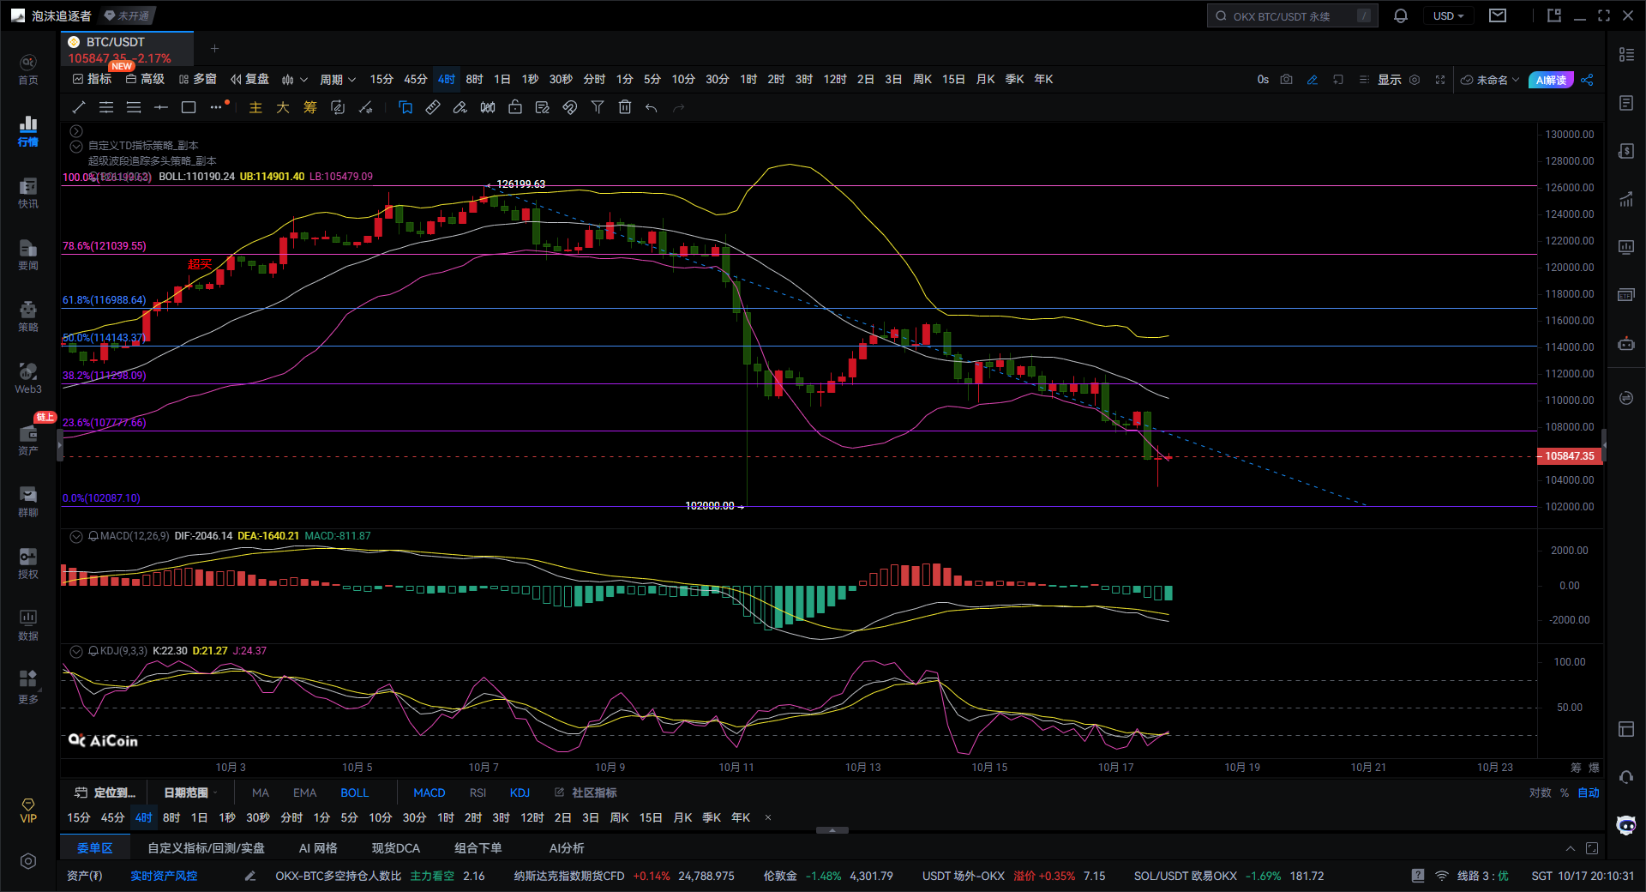Click the AI解读 button
The height and width of the screenshot is (892, 1646).
1550,80
